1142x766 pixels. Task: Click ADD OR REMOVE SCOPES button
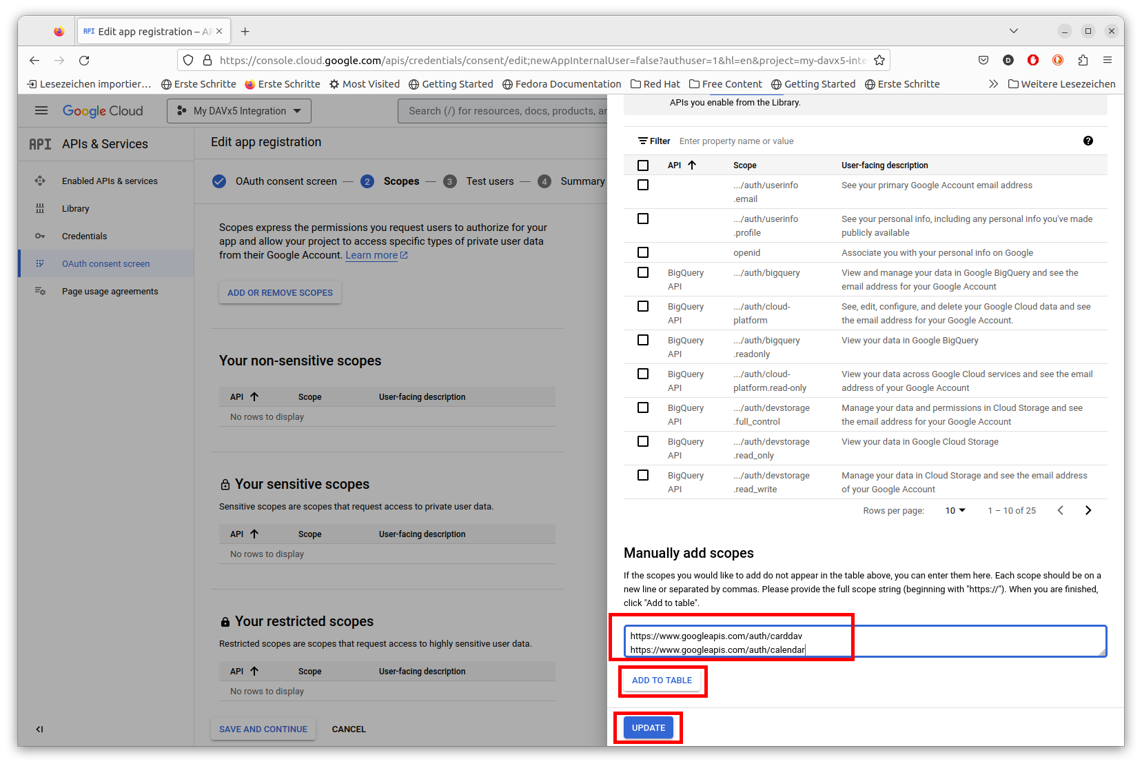[x=280, y=293]
